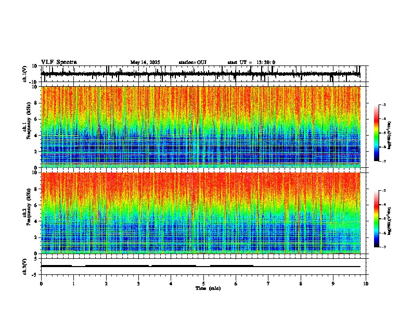Click the "Time (min)" axis label
This screenshot has height=318, width=412.
(208, 288)
